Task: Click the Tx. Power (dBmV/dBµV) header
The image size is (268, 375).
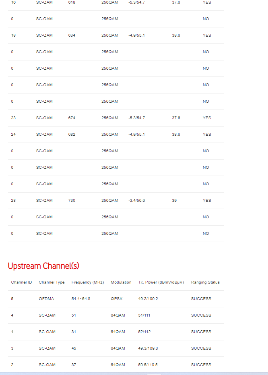Action: [161, 282]
